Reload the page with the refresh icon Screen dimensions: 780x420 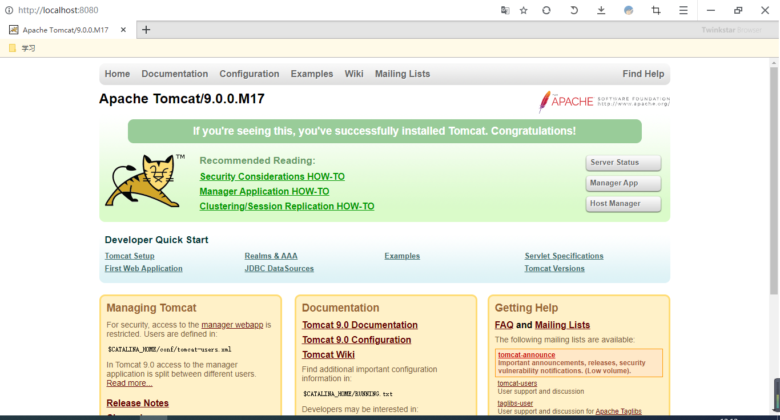pyautogui.click(x=546, y=10)
